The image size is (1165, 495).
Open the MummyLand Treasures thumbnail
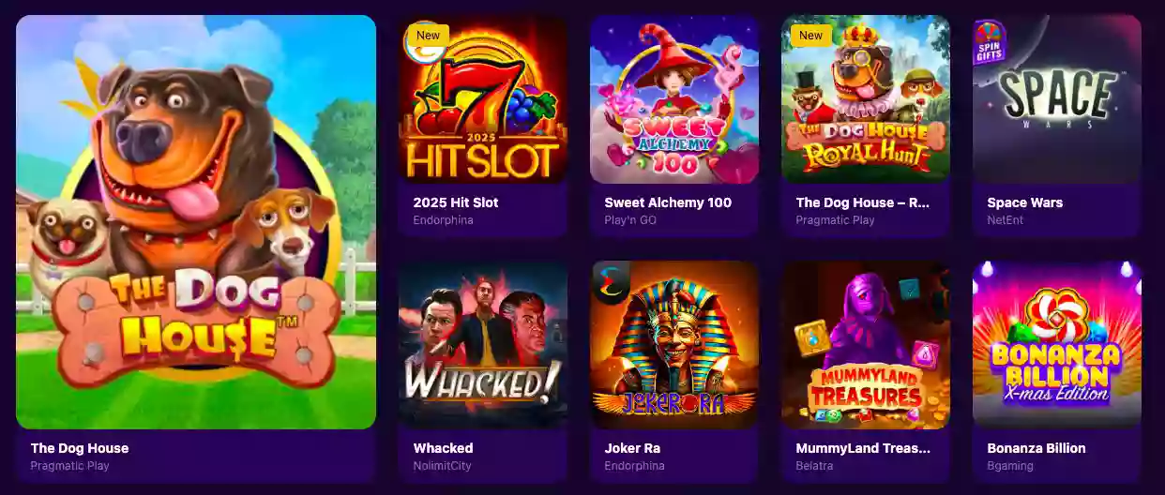(866, 345)
